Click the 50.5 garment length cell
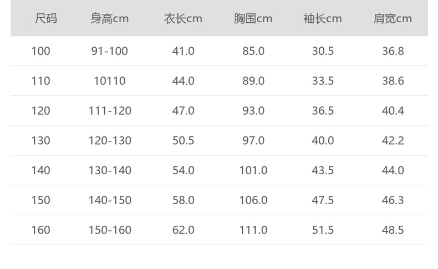 pos(183,141)
